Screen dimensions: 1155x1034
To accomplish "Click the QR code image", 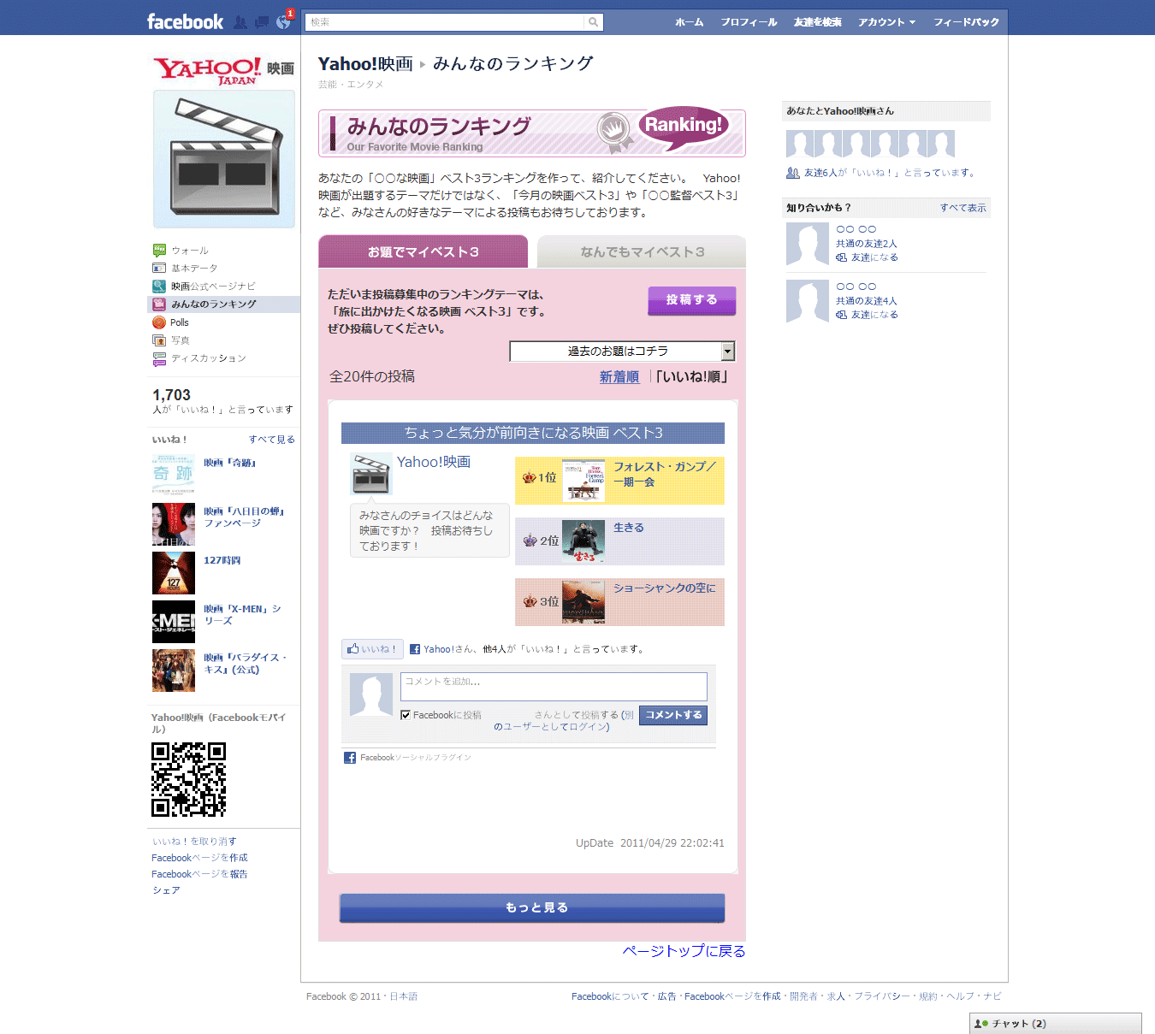I will (x=188, y=779).
